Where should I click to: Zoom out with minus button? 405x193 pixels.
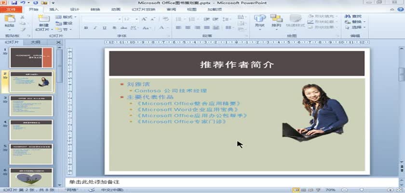[344, 190]
